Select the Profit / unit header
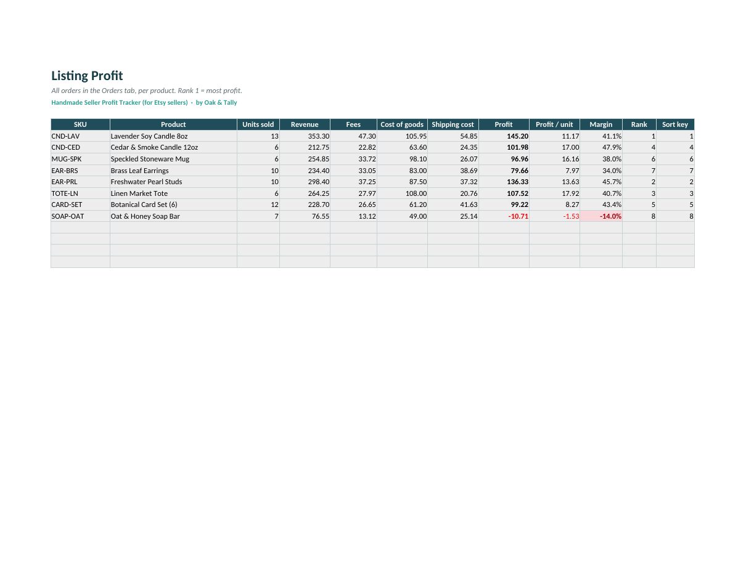This screenshot has width=746, height=576. coord(554,124)
